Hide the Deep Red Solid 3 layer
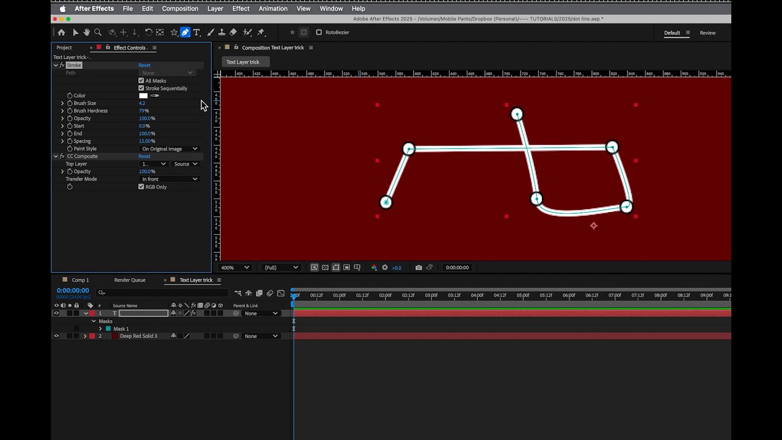The image size is (782, 440). [56, 336]
